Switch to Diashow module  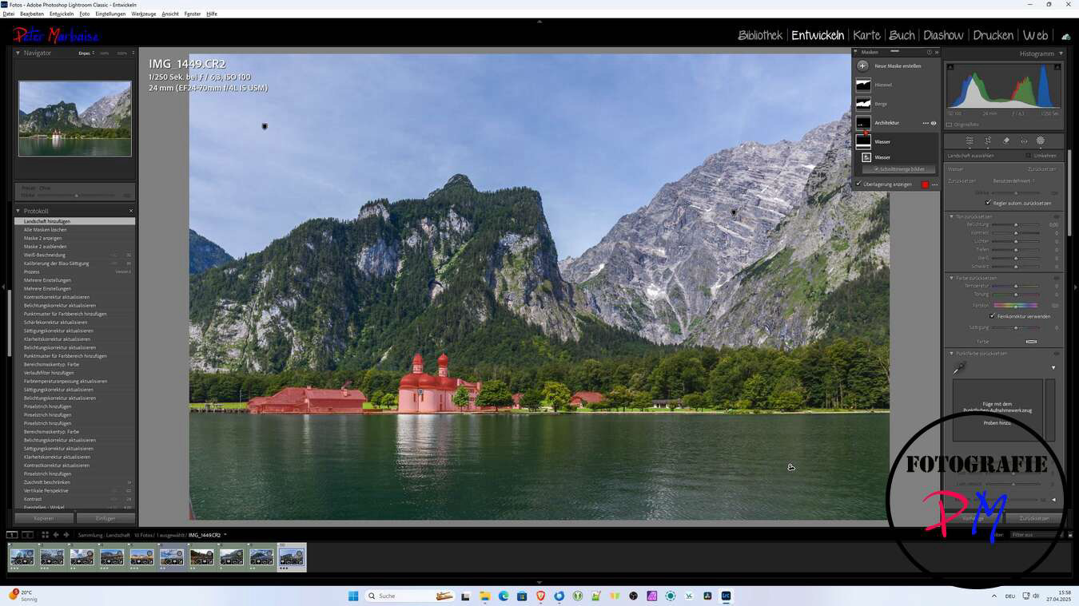pyautogui.click(x=943, y=35)
